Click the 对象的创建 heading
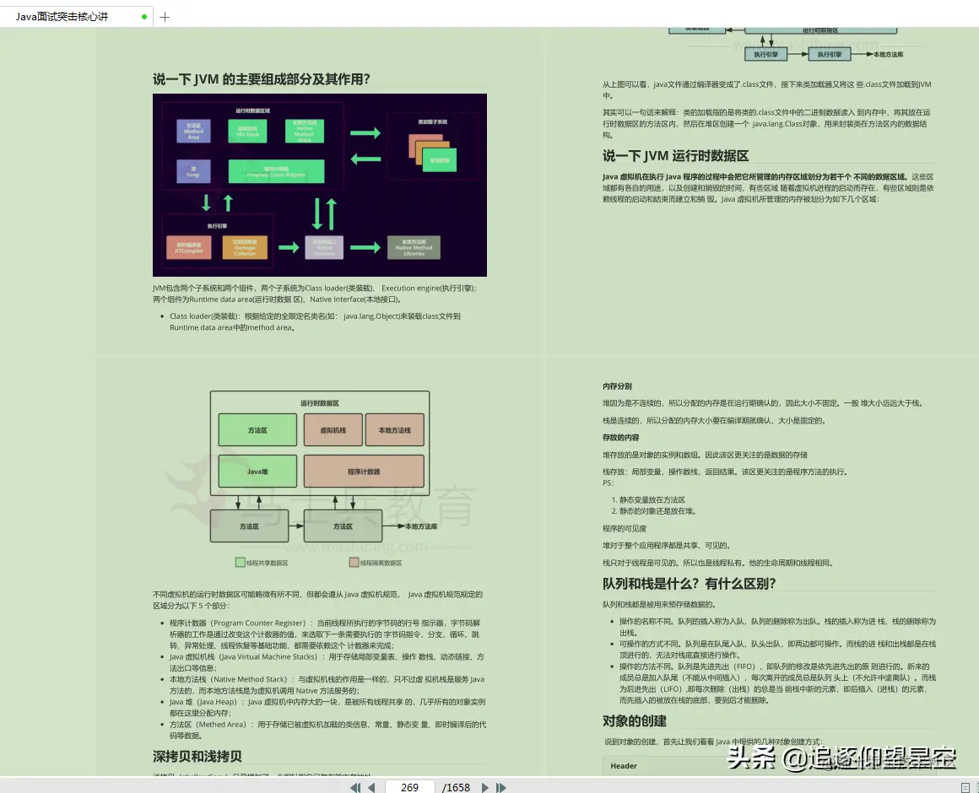 635,720
